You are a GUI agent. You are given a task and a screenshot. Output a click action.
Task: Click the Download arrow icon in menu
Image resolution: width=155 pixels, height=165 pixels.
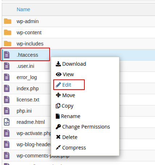pos(58,64)
